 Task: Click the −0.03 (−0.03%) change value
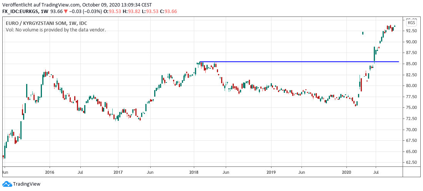coord(85,11)
